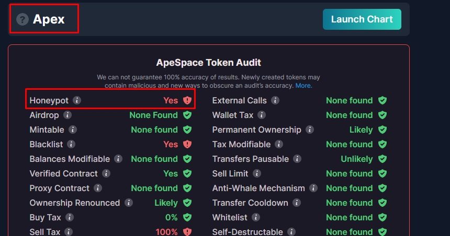This screenshot has height=236, width=450.
Task: Click the info icon next to Buy Tax
Action: [69, 217]
